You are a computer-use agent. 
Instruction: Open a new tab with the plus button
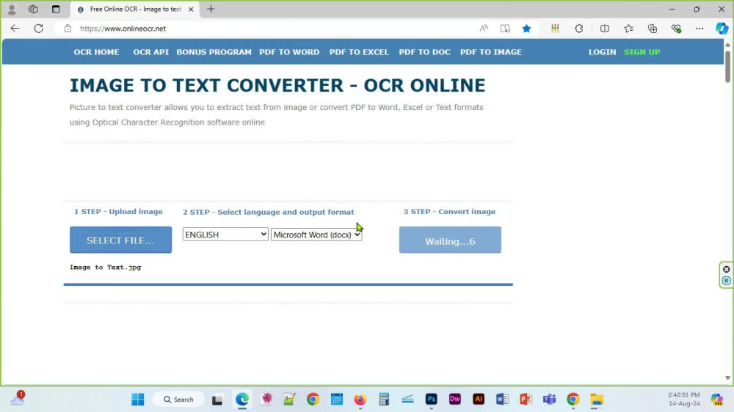[x=211, y=10]
